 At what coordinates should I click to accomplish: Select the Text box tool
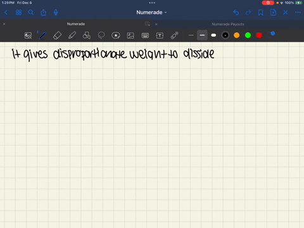coord(160,35)
